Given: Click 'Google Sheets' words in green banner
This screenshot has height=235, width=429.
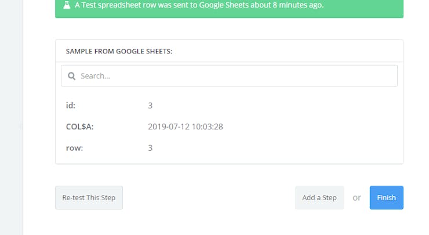Looking at the screenshot, I should tap(224, 5).
